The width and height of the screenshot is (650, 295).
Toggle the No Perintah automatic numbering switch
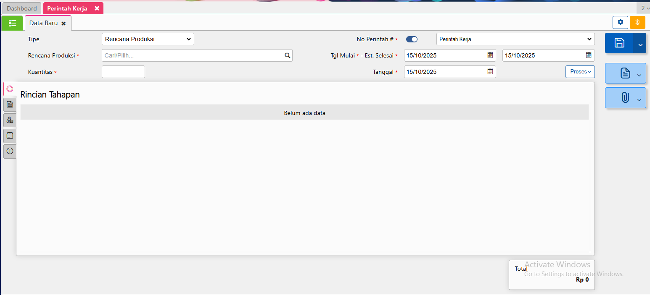coord(412,39)
